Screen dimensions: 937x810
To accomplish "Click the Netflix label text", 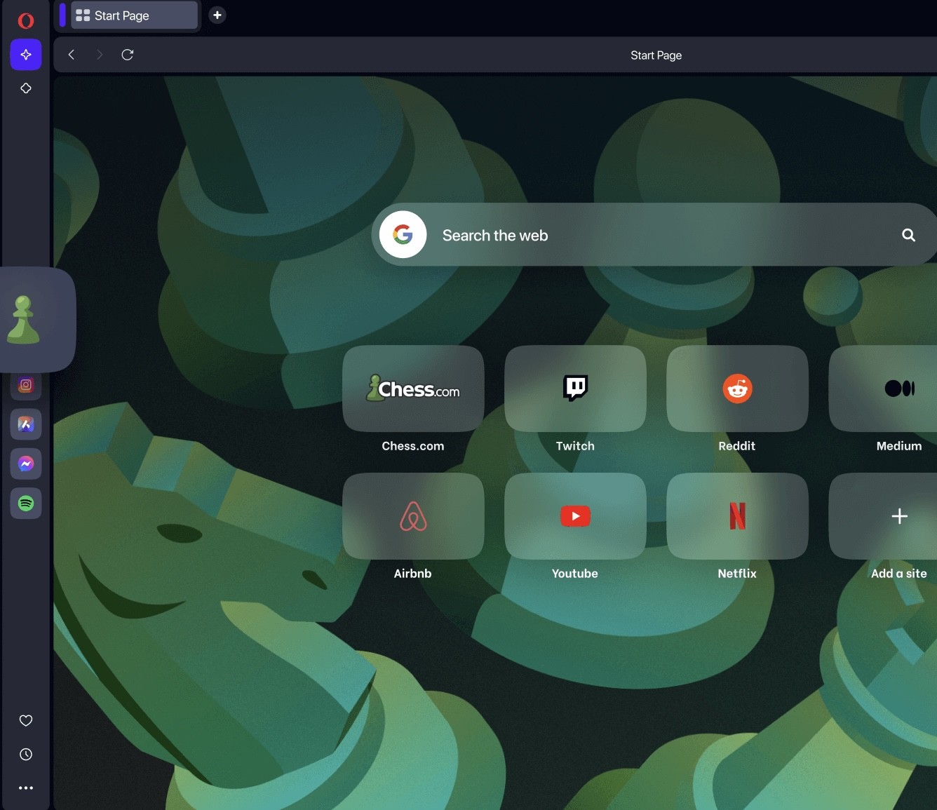I will 737,574.
